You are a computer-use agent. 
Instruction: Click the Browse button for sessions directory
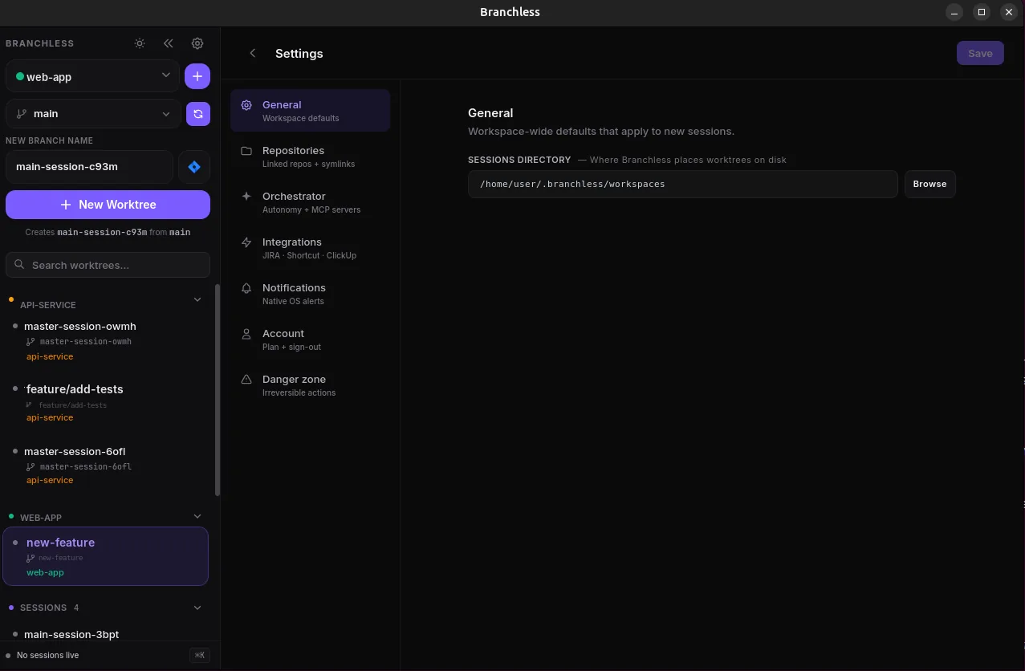pos(929,184)
